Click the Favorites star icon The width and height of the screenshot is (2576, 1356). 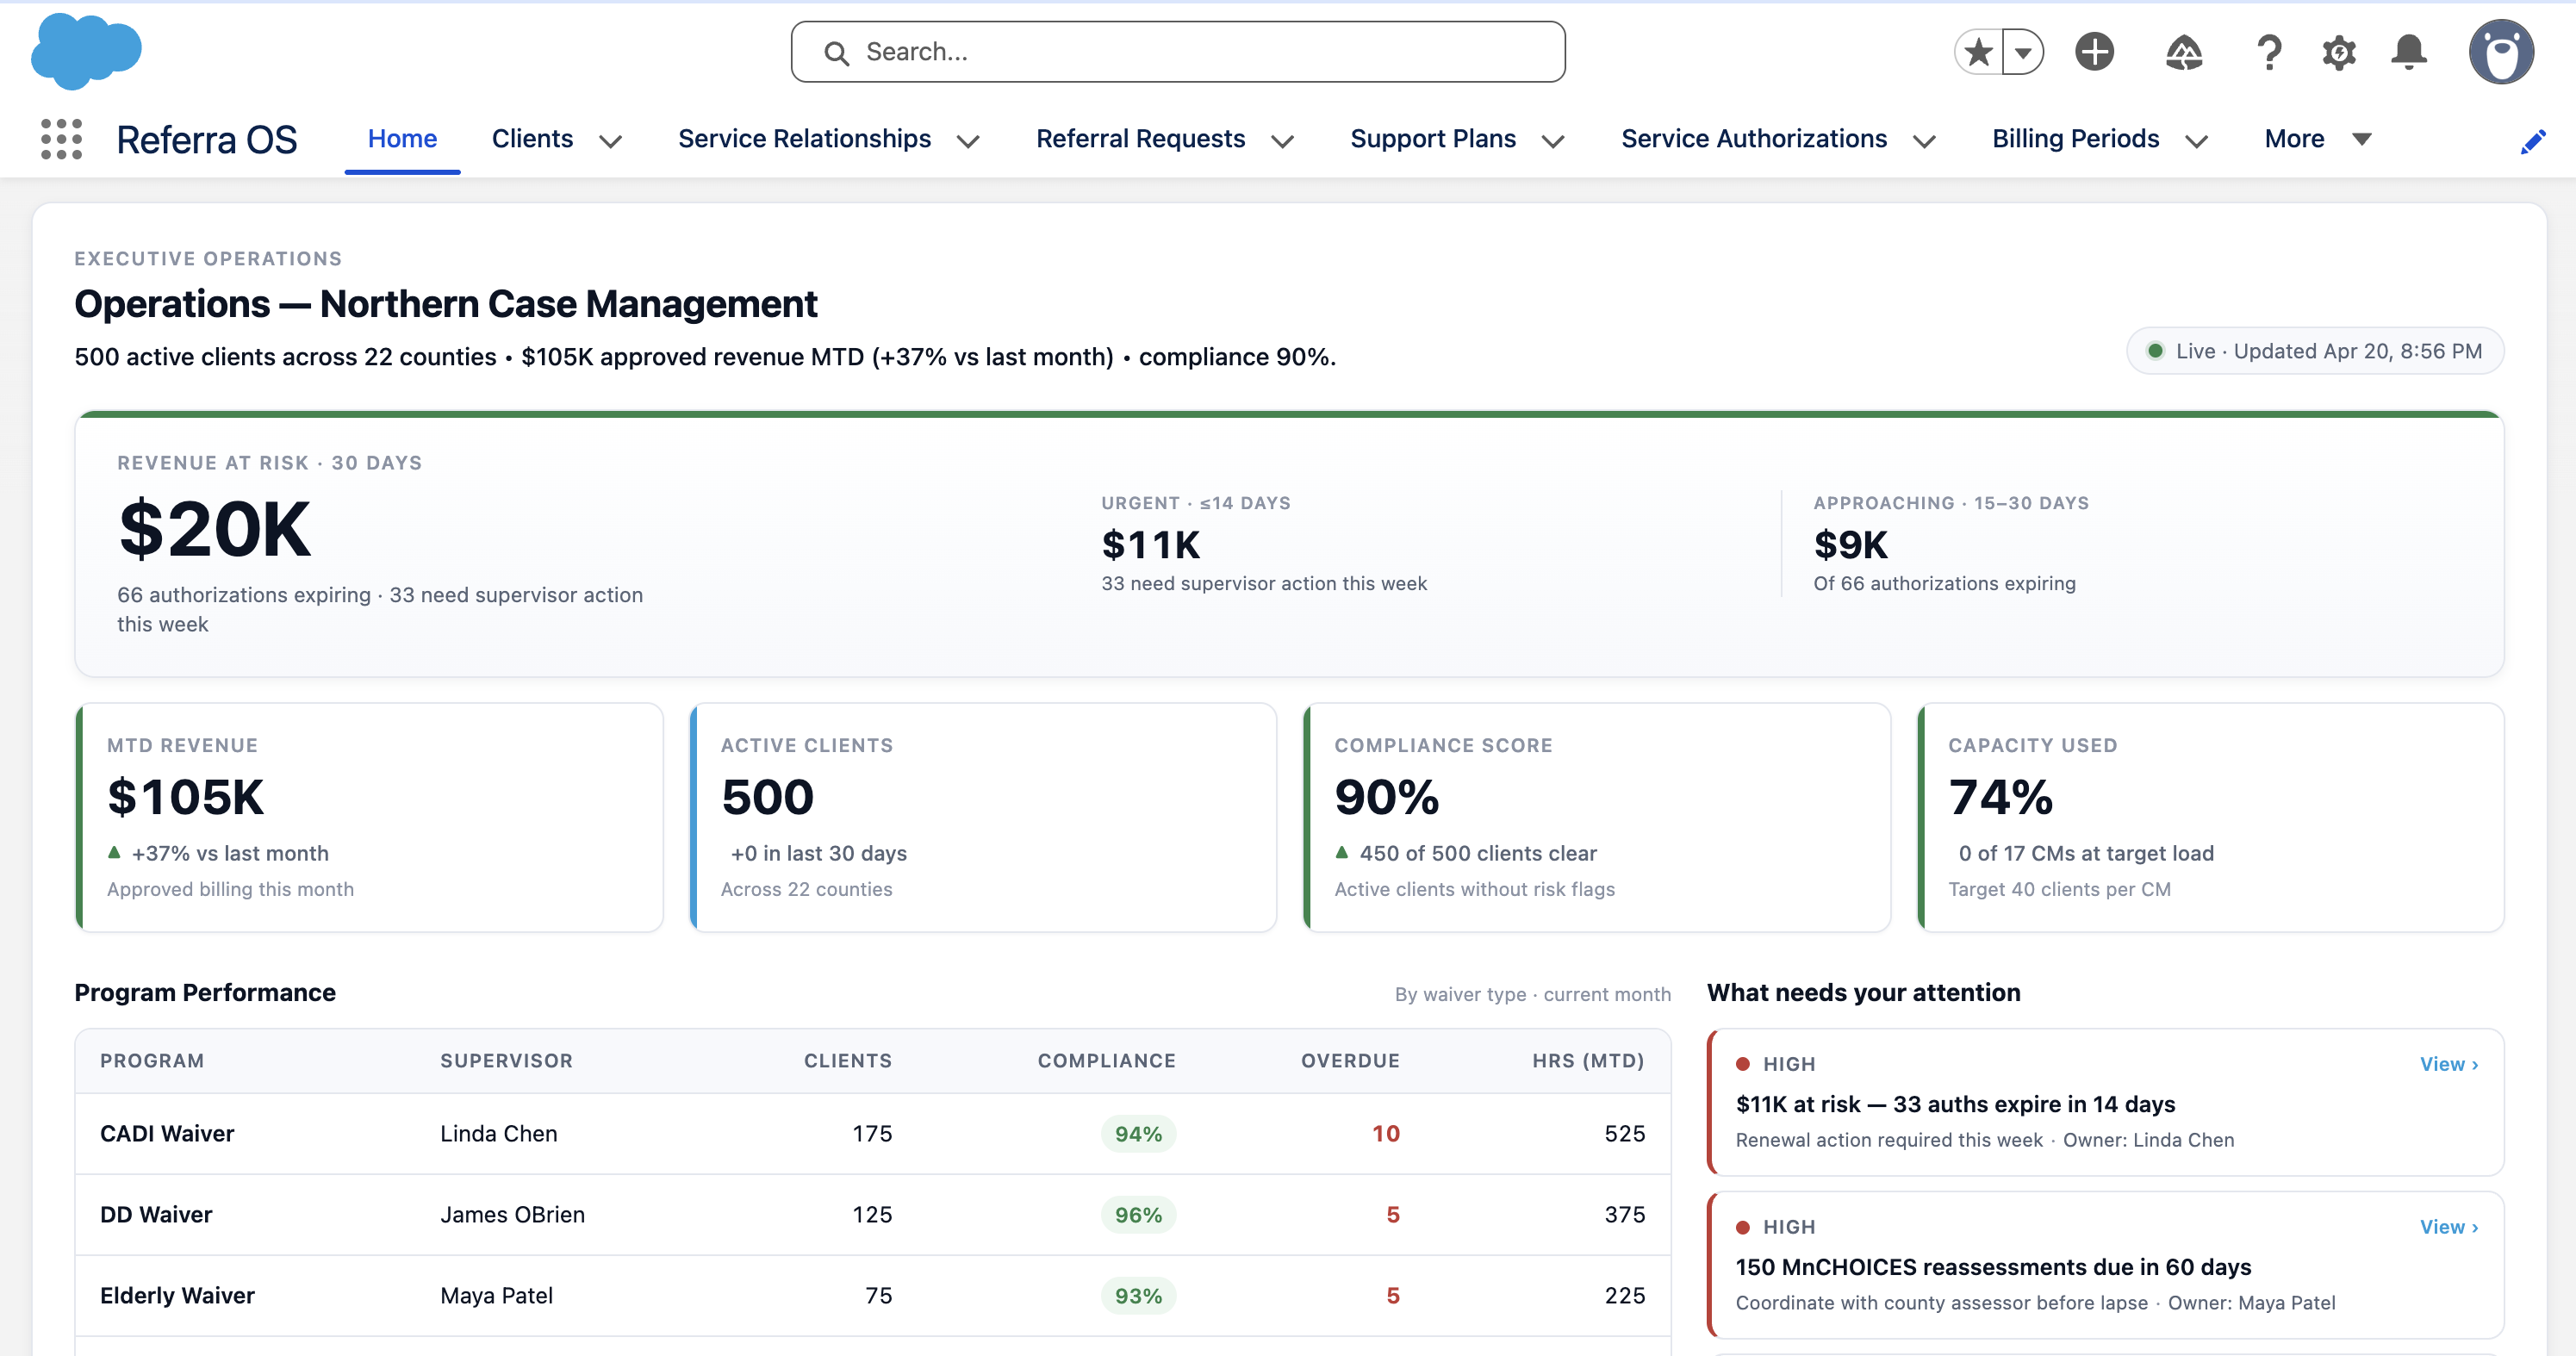[x=1978, y=52]
